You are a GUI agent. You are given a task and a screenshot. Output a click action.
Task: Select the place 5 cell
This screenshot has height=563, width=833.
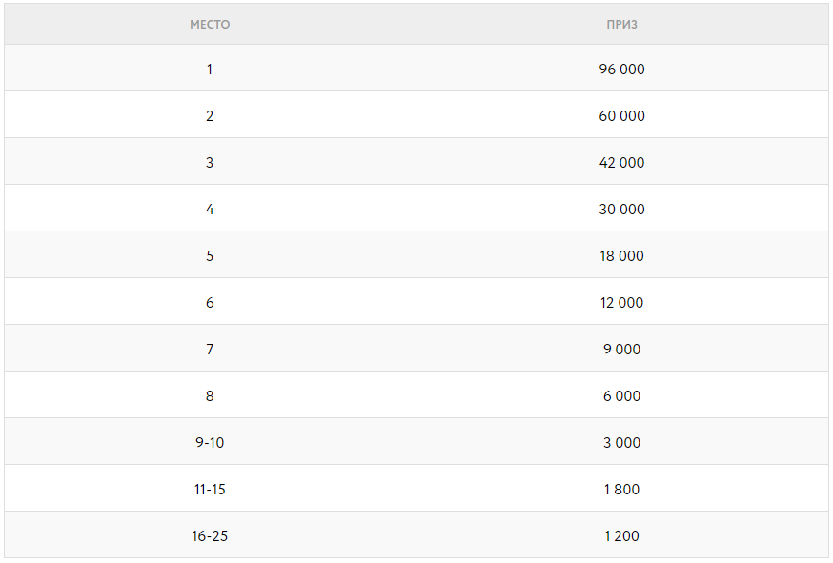click(x=210, y=256)
